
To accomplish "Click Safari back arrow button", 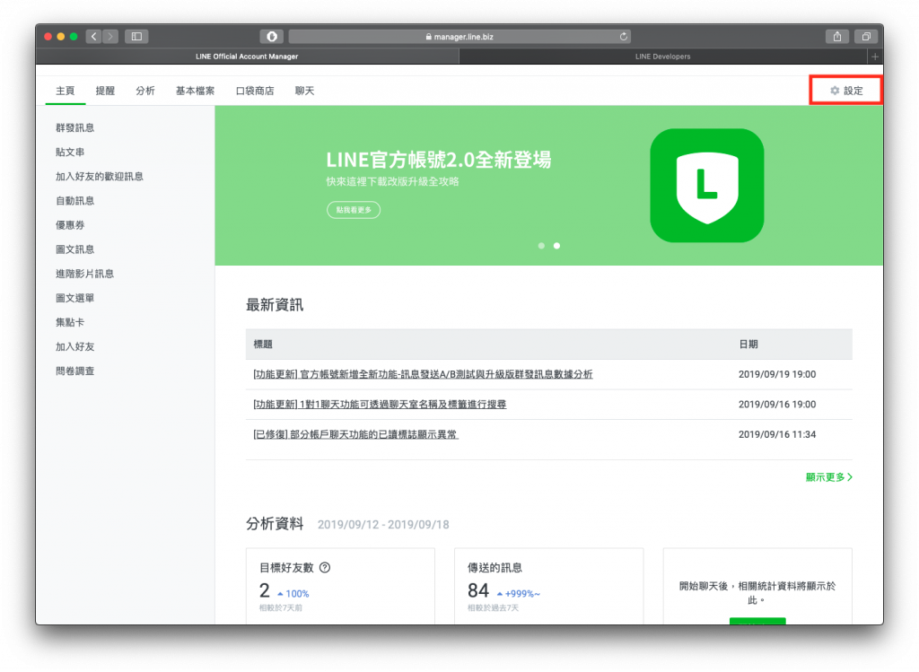I will [93, 36].
